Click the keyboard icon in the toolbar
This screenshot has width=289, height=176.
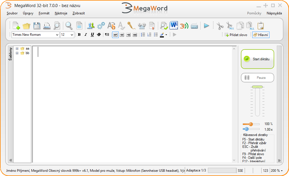point(194,26)
